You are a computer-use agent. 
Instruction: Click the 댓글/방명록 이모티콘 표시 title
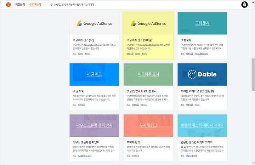click(x=141, y=91)
